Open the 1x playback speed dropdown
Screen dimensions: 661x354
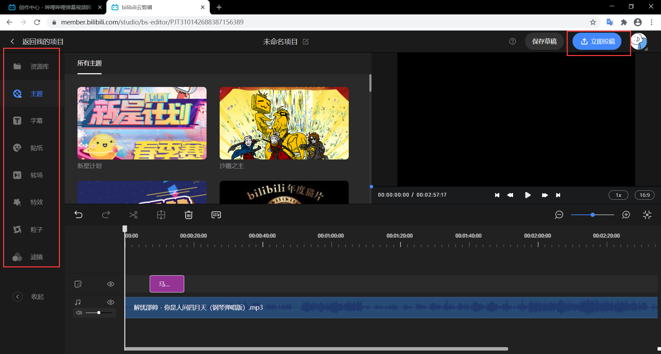618,195
